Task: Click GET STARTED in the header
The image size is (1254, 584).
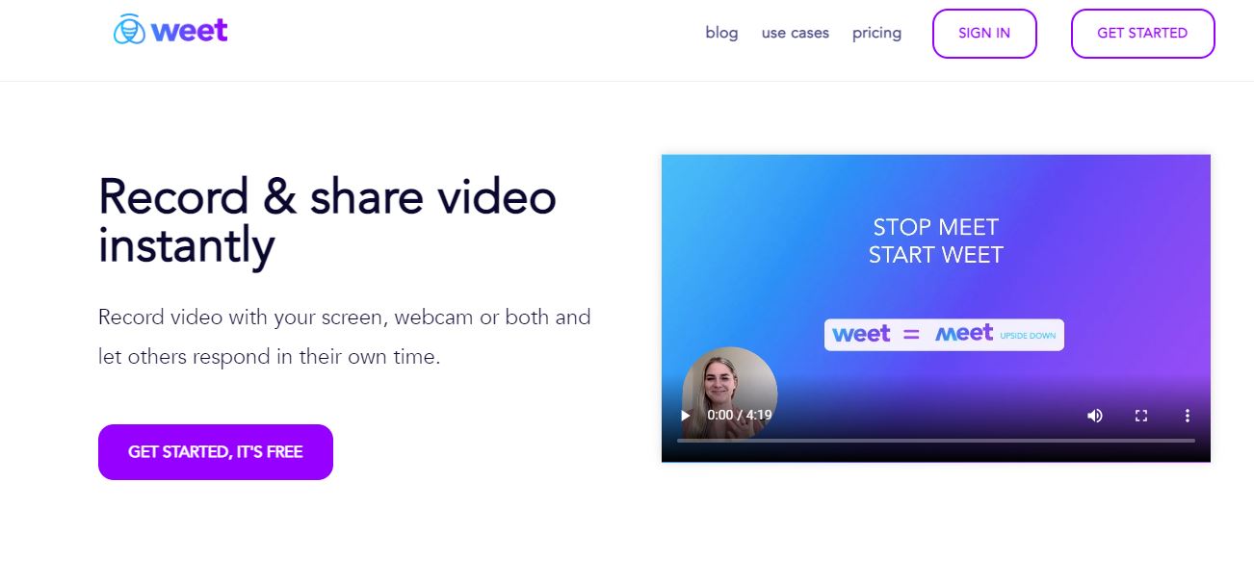Action: click(1142, 34)
